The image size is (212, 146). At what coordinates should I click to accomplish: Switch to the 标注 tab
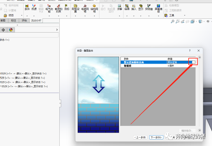coord(13,20)
